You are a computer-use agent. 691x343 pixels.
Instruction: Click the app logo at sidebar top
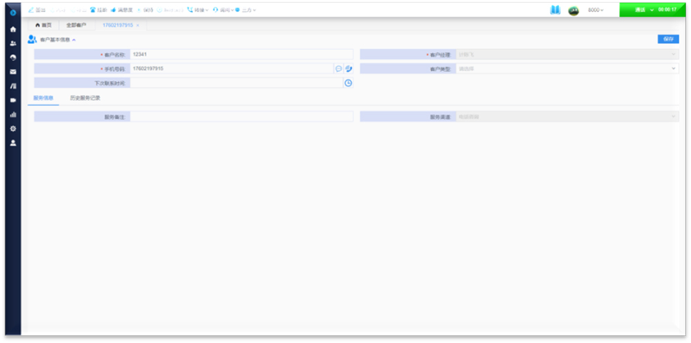(x=13, y=12)
